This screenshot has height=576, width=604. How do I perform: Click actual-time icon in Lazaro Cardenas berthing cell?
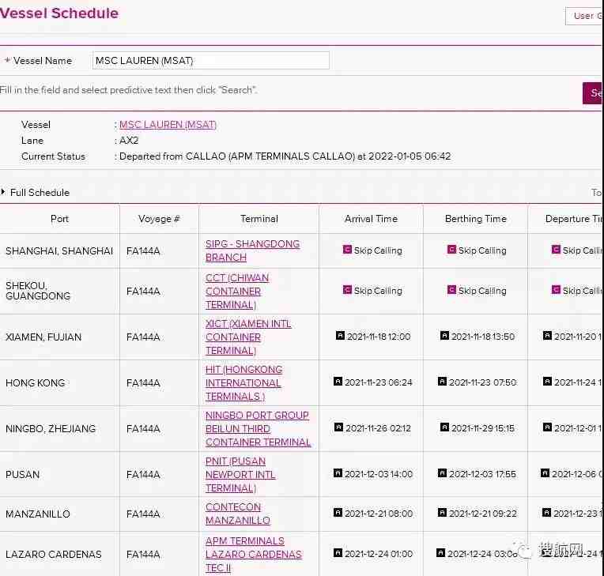pyautogui.click(x=440, y=553)
